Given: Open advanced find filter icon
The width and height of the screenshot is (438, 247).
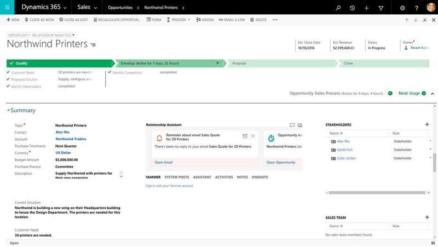Looking at the screenshot, I should click(381, 8).
